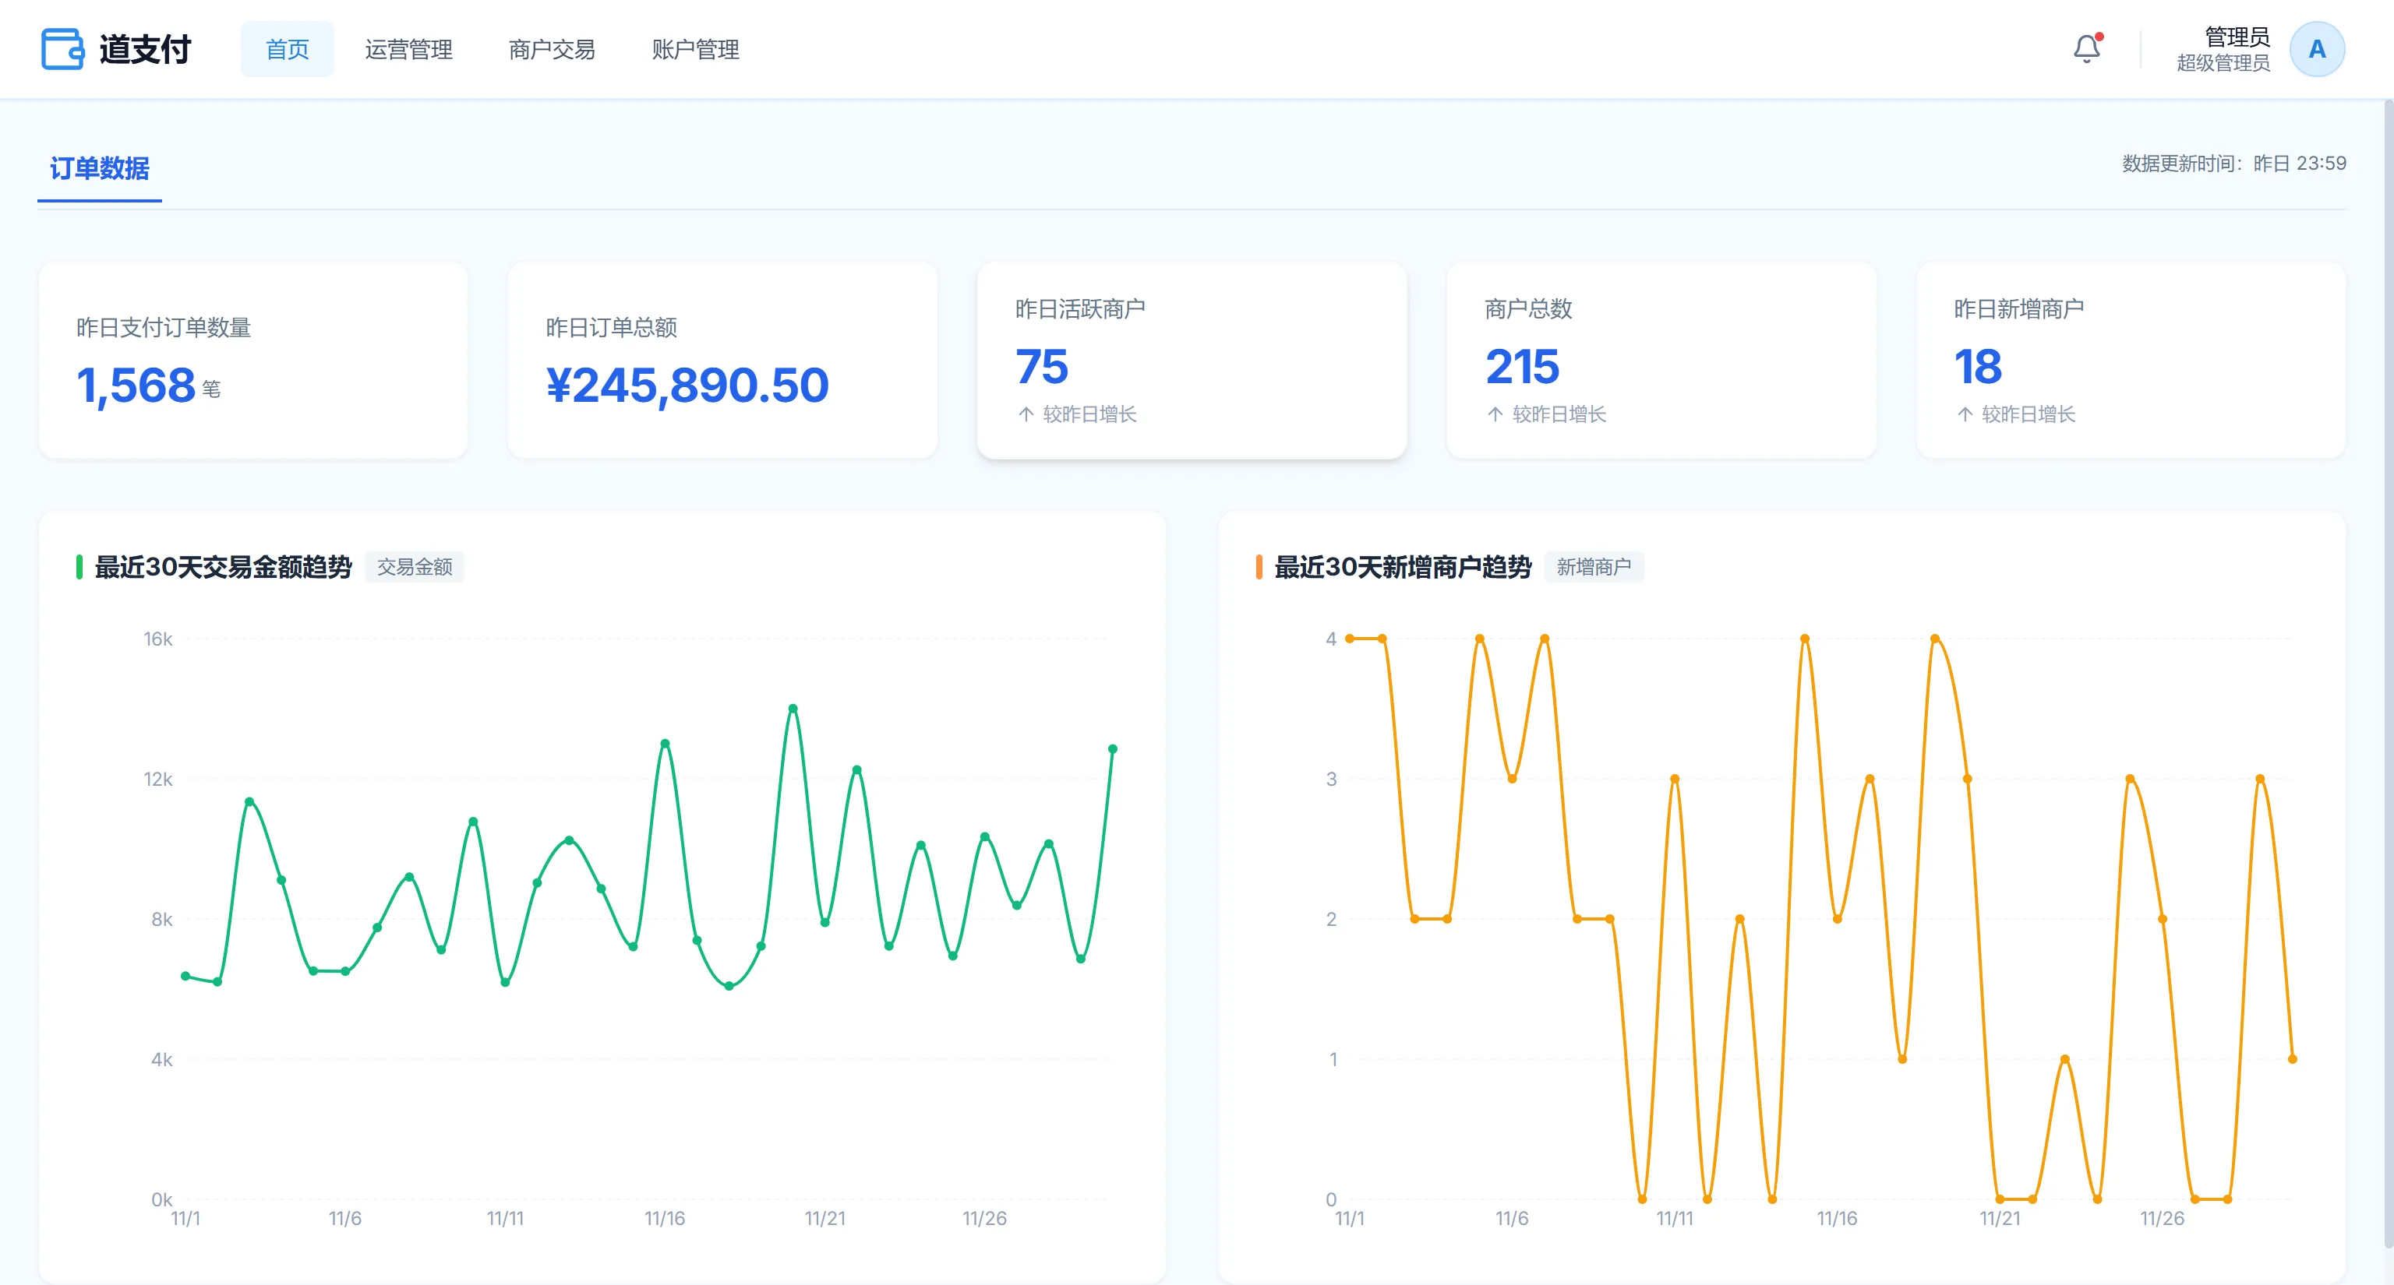Click the 交易金额 legend tag
This screenshot has height=1285, width=2394.
(x=415, y=566)
